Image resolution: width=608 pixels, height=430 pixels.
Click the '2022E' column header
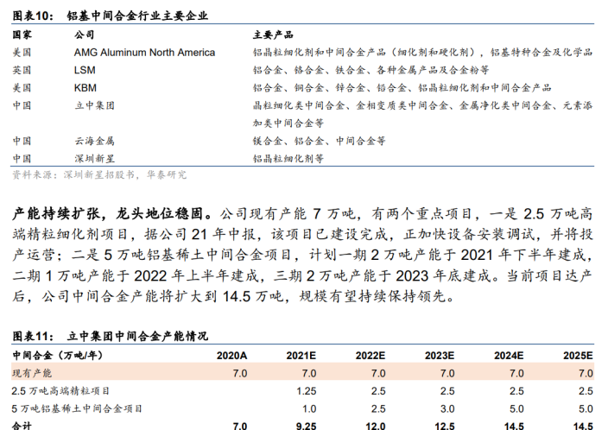[x=370, y=356]
